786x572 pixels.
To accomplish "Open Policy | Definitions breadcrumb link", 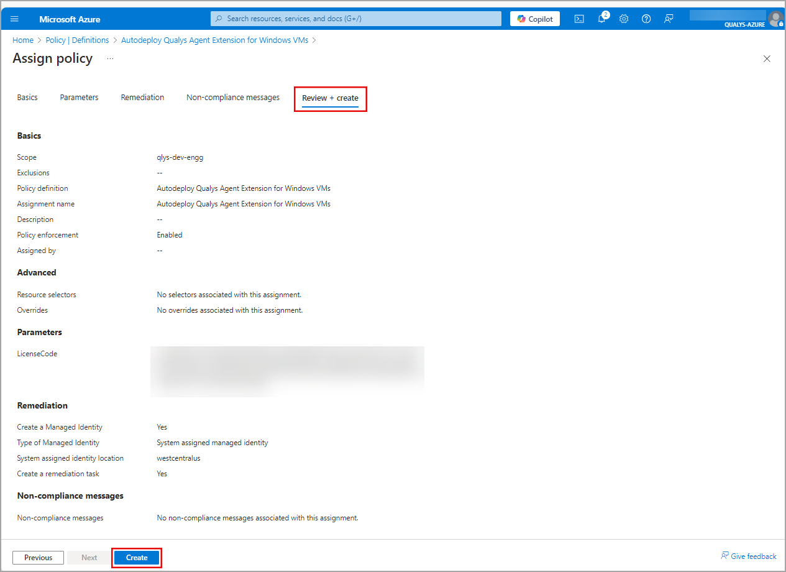I will (77, 40).
